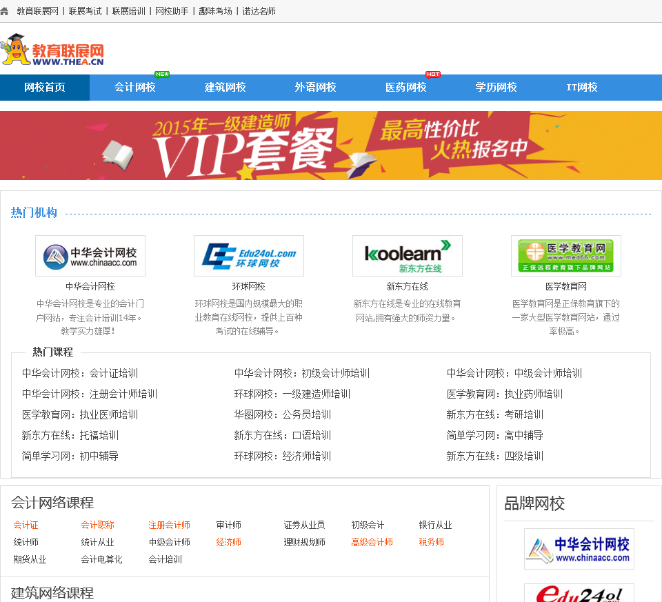Click 中华会计网校 name under its logo
This screenshot has width=662, height=602.
(x=90, y=287)
